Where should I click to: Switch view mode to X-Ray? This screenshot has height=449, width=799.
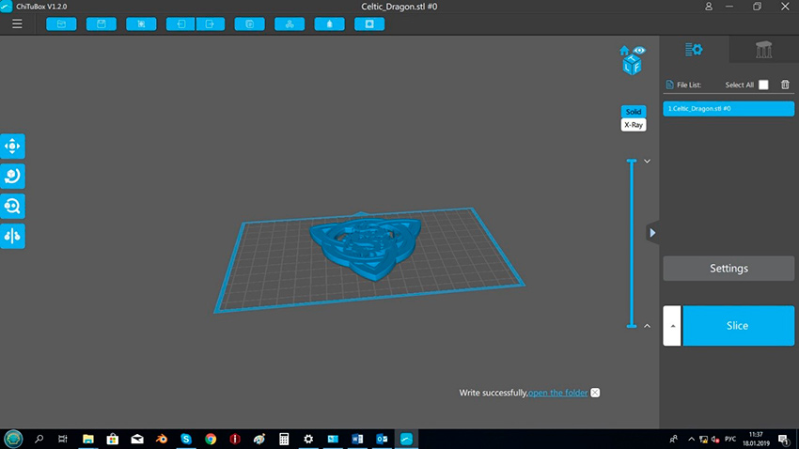point(633,124)
